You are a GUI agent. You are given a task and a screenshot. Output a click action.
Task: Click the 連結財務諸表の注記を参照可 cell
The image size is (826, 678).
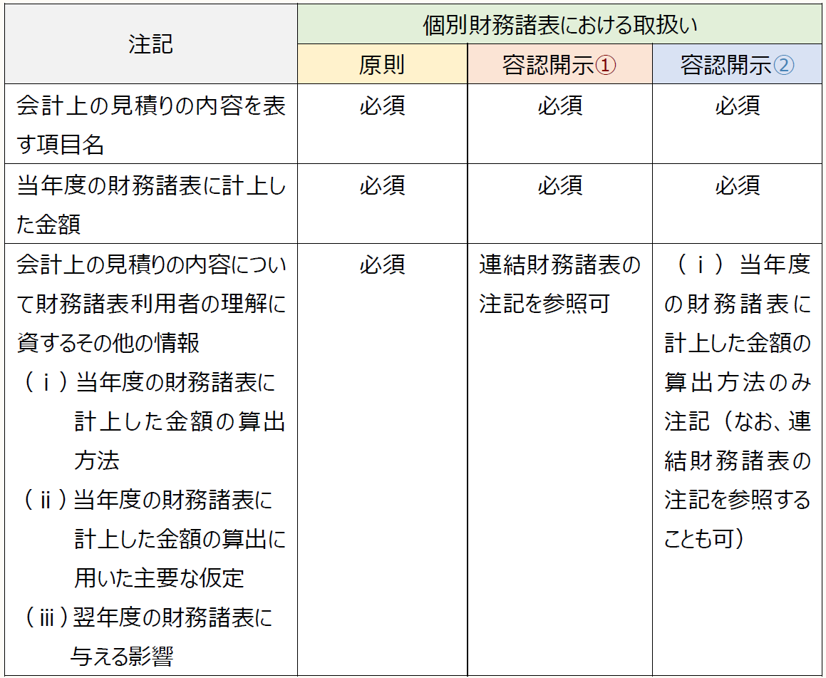coord(559,284)
